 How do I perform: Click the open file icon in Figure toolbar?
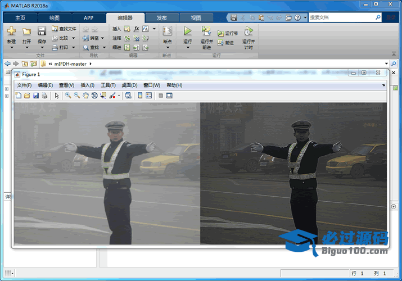tap(27, 96)
